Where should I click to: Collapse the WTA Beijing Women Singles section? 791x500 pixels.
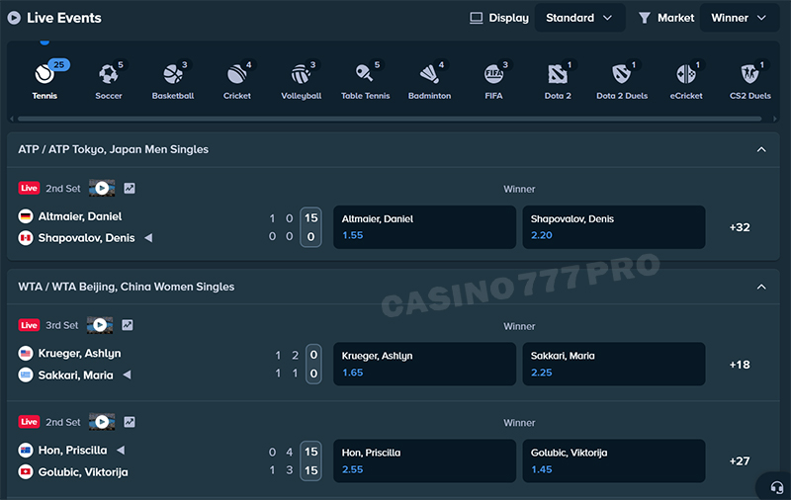(761, 287)
